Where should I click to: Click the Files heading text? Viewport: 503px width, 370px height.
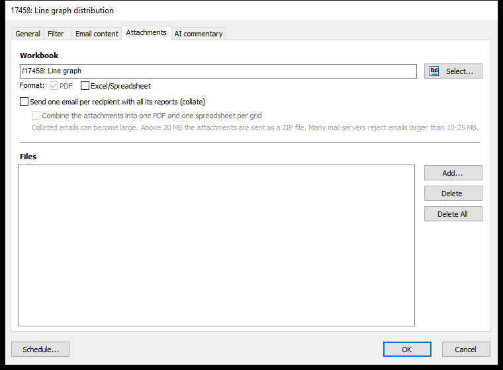tap(28, 157)
